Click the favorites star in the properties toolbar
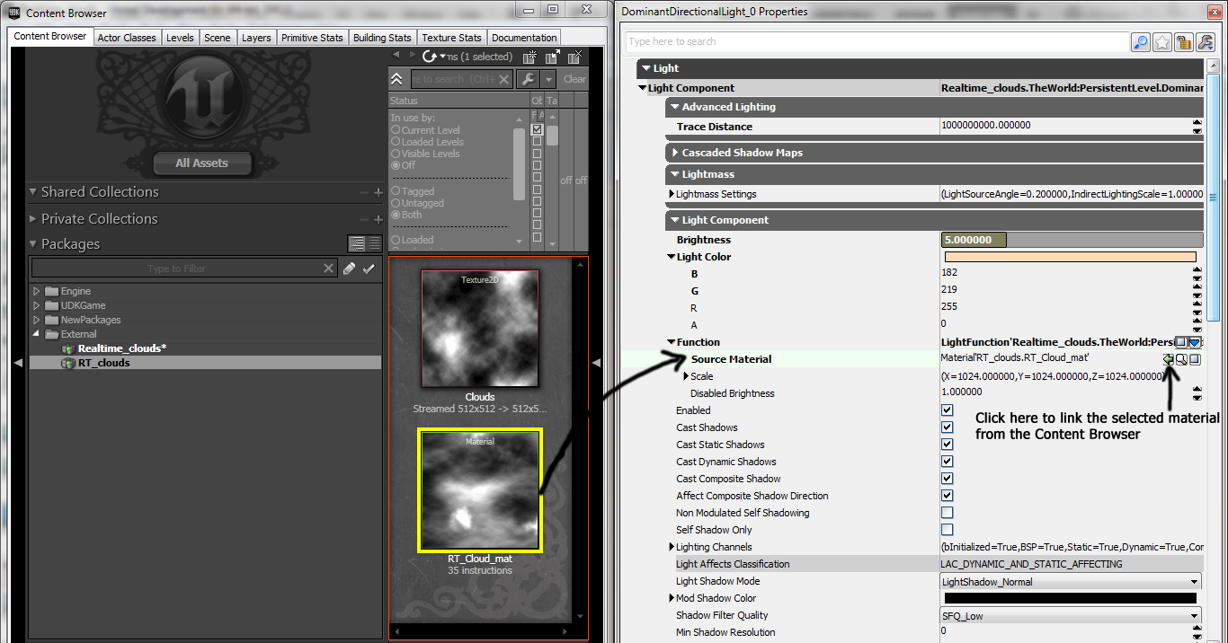The width and height of the screenshot is (1228, 643). coord(1161,42)
